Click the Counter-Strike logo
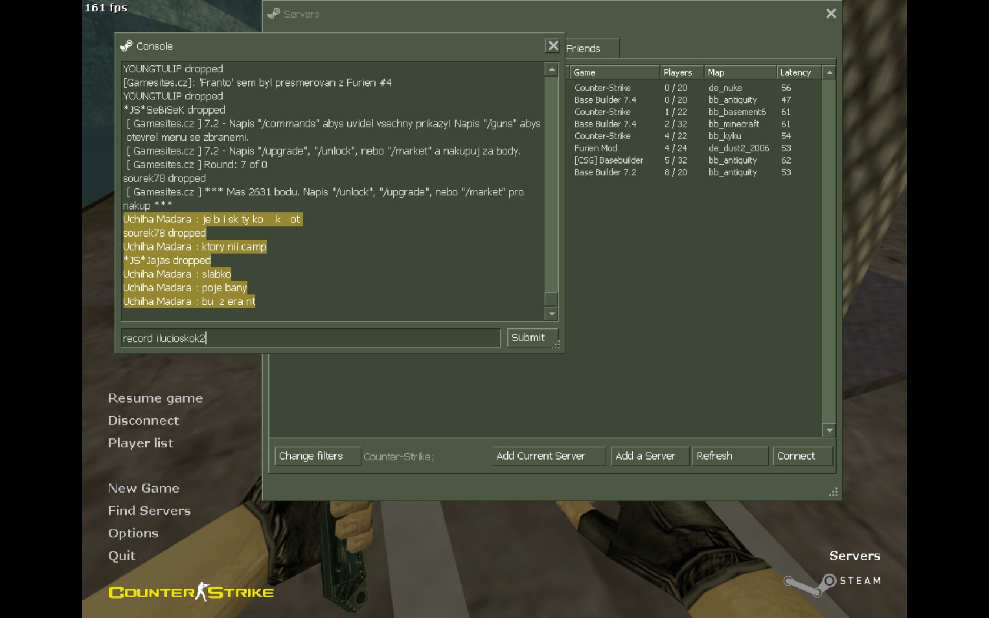989x618 pixels. [x=191, y=592]
